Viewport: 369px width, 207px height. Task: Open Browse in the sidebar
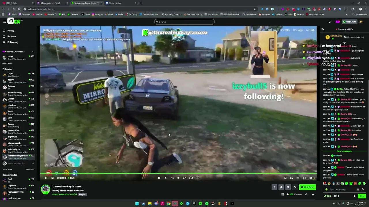(x=12, y=36)
